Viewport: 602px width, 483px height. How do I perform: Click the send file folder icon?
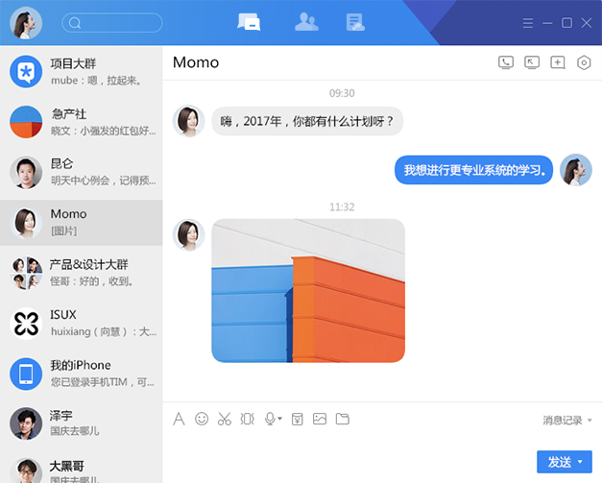pyautogui.click(x=343, y=419)
